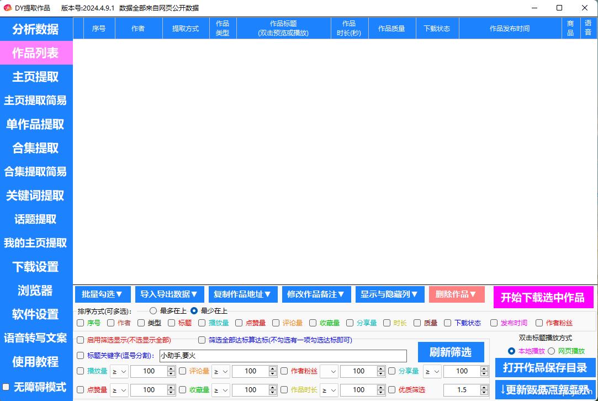
Task: Open 关键词提取 from the sidebar
Action: pyautogui.click(x=36, y=196)
